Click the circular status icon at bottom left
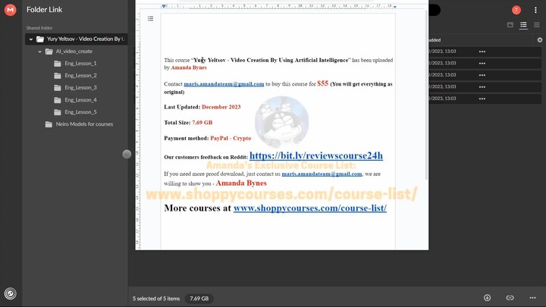The width and height of the screenshot is (546, 307). [11, 293]
